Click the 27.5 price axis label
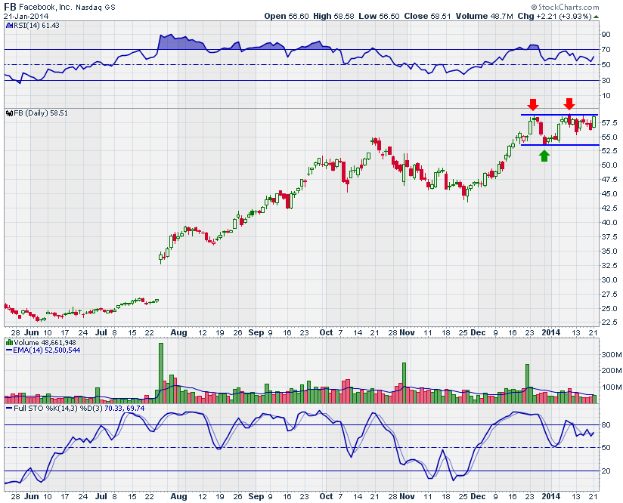The image size is (623, 503). pyautogui.click(x=609, y=295)
